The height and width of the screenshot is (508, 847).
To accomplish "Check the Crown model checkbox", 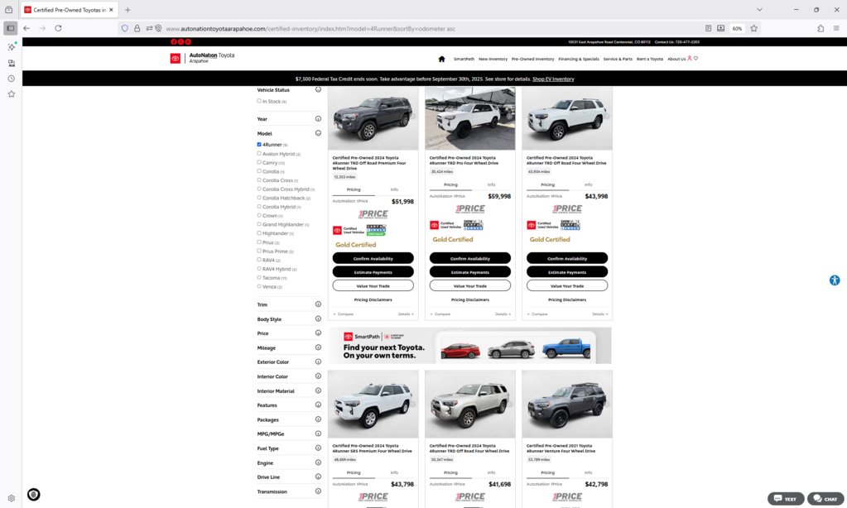I will 259,215.
